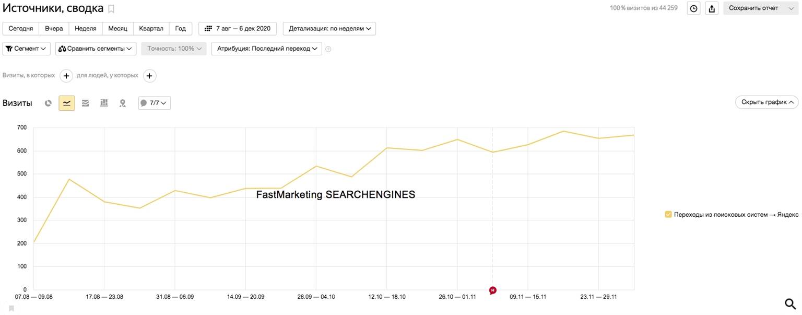
Task: Select the Квартал period tab
Action: click(151, 29)
